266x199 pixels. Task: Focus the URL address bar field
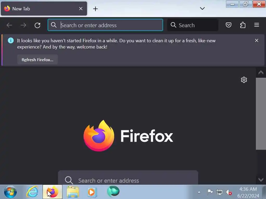(105, 25)
